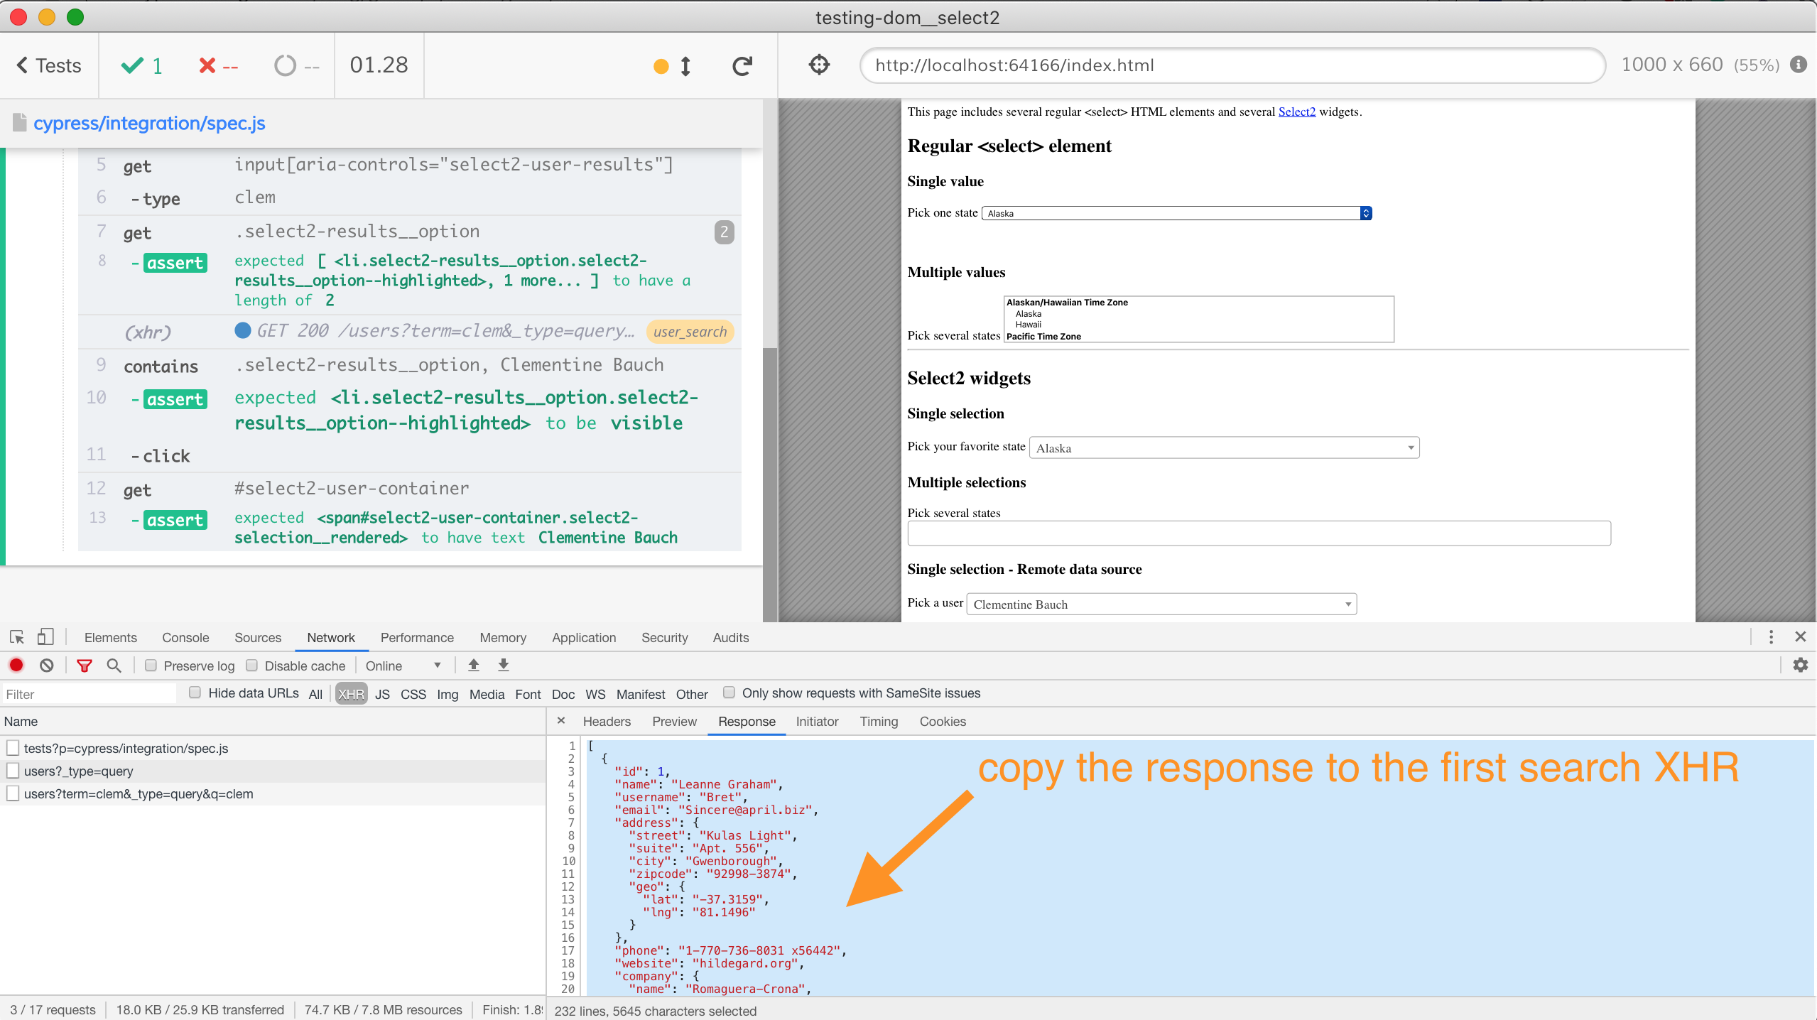Click the rerun tests reload icon

[742, 66]
